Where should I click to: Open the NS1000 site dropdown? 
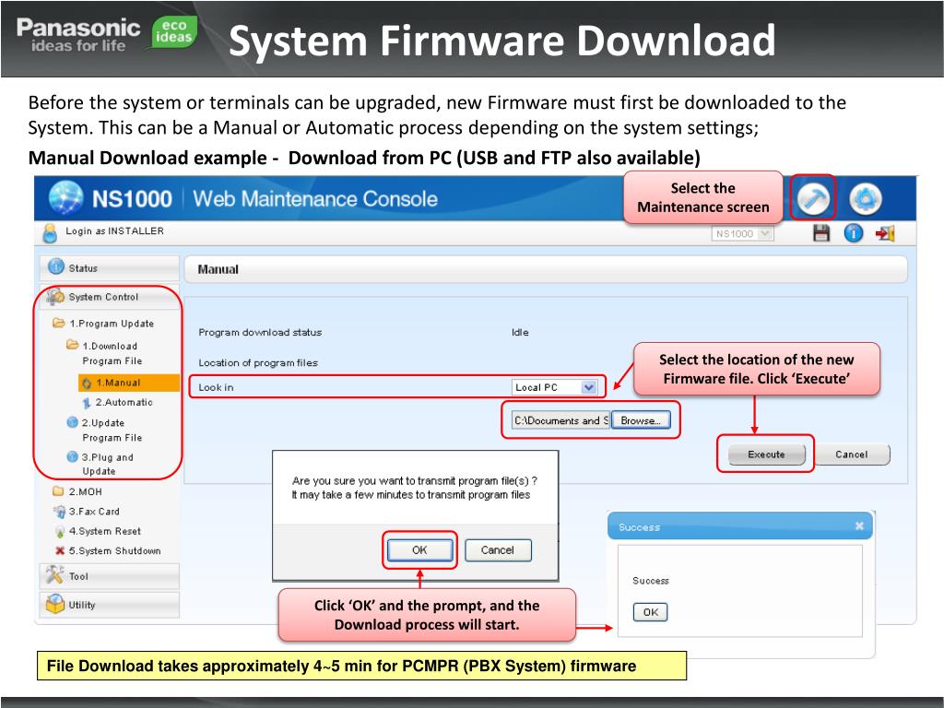742,233
